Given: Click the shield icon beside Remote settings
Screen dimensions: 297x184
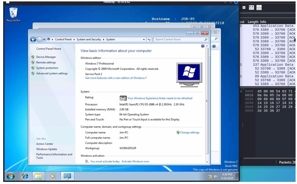Looking at the screenshot, I should pos(33,62).
